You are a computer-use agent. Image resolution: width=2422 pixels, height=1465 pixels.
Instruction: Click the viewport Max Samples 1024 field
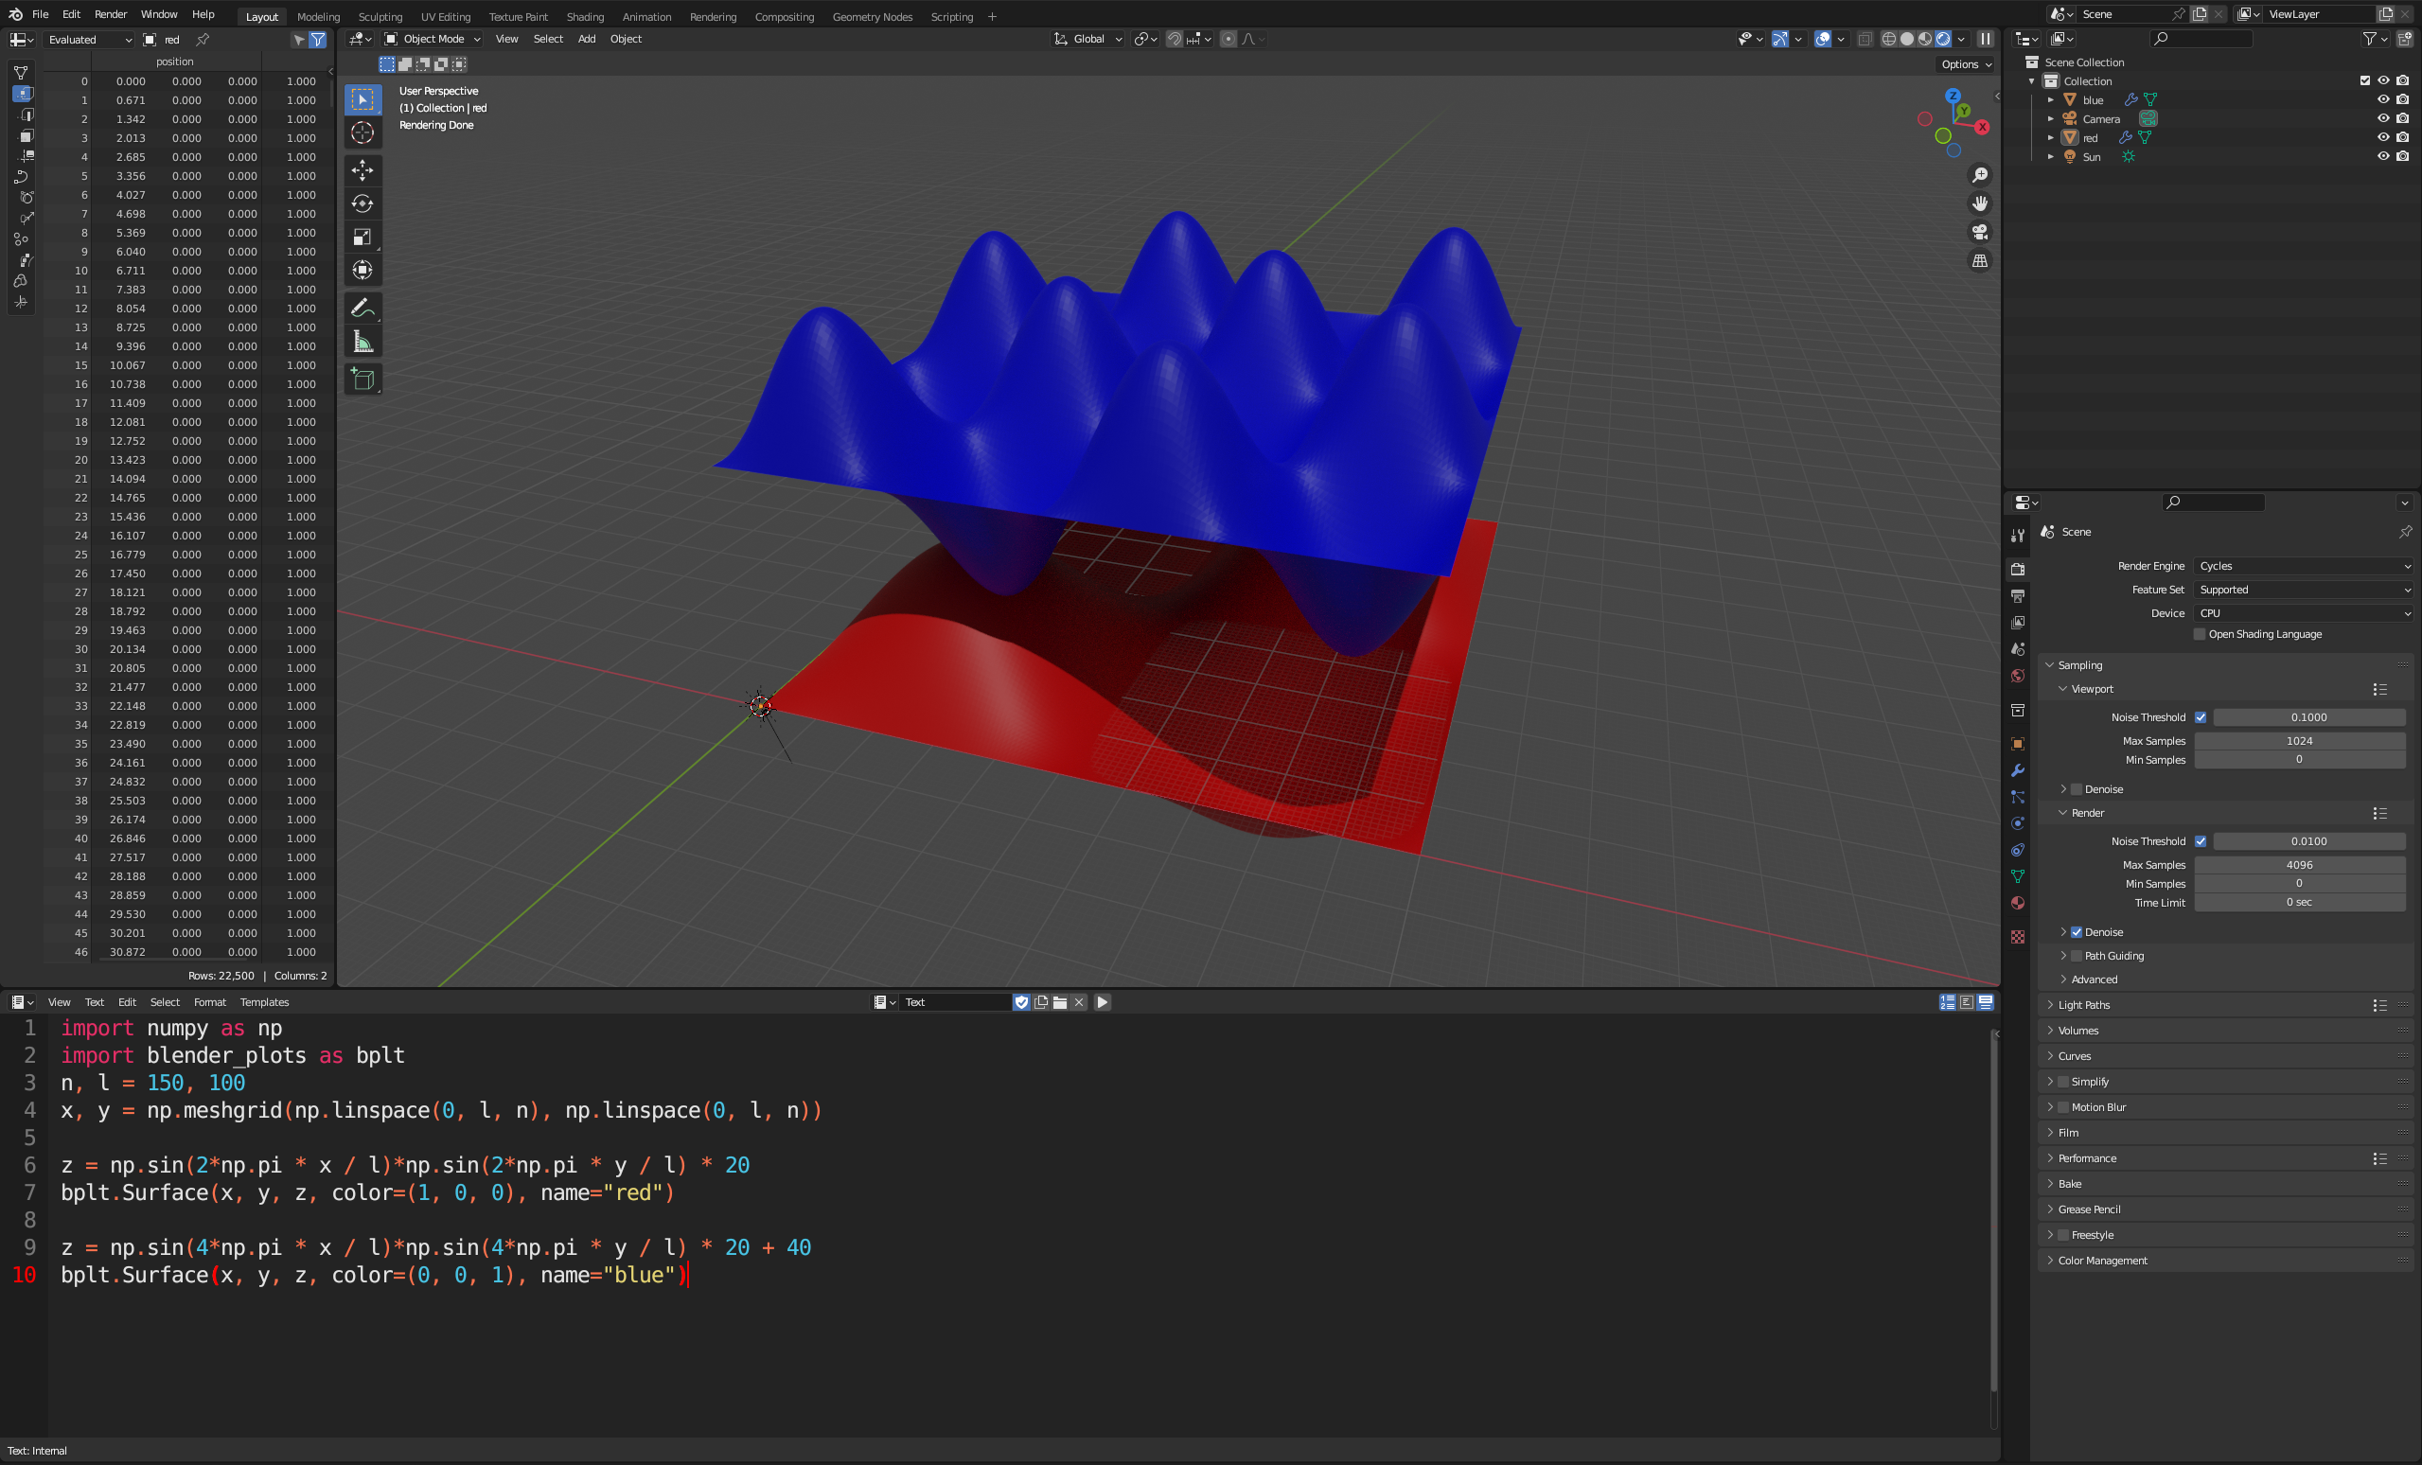coord(2298,741)
